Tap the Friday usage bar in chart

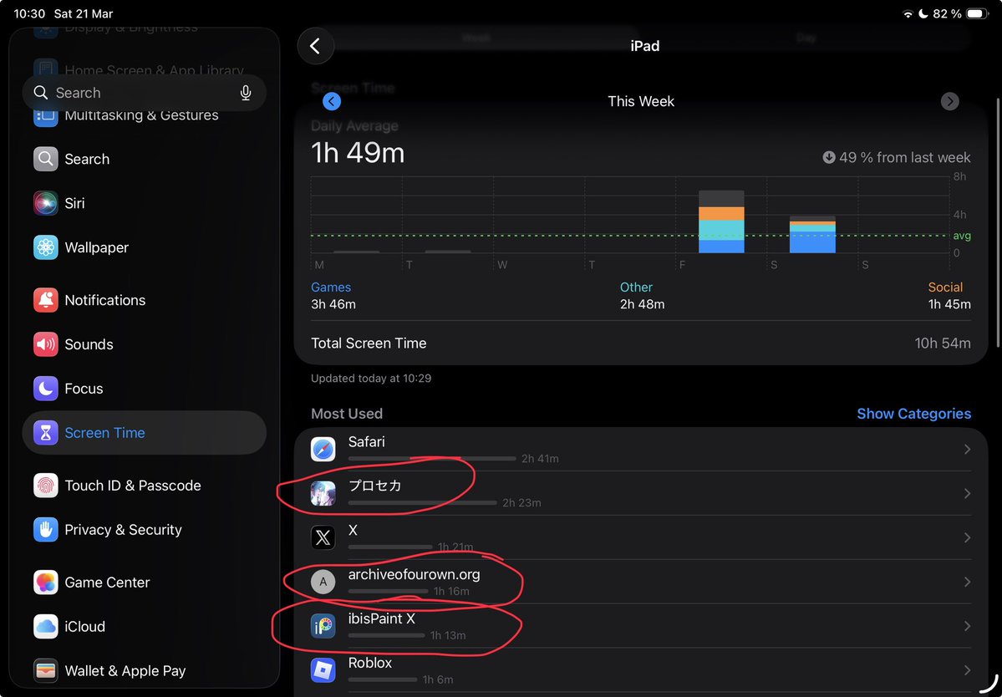(x=721, y=221)
